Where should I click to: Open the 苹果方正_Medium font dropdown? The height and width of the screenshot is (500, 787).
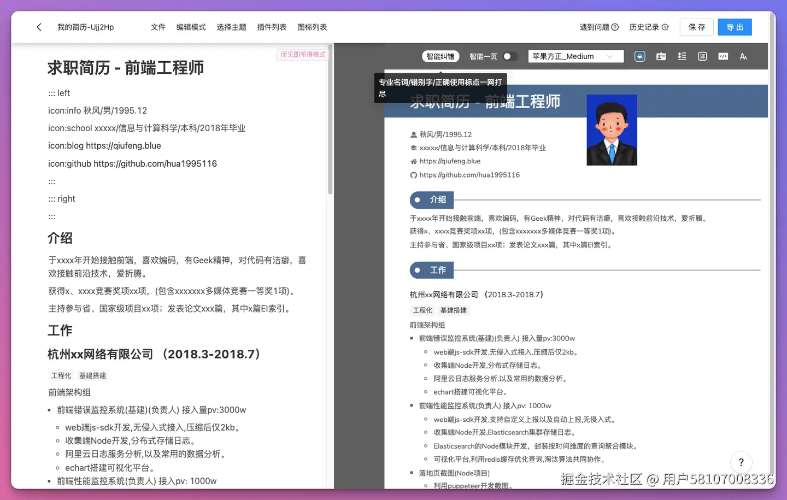(575, 56)
